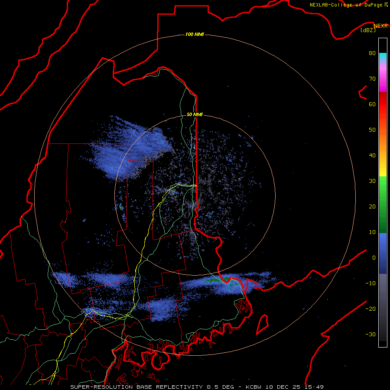
Task: Click the cyan segment of the color bar
Action: click(x=383, y=57)
